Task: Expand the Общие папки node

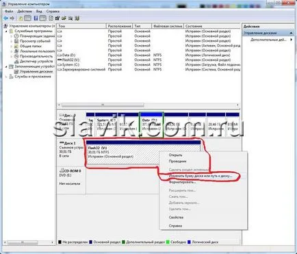Action: coord(12,47)
